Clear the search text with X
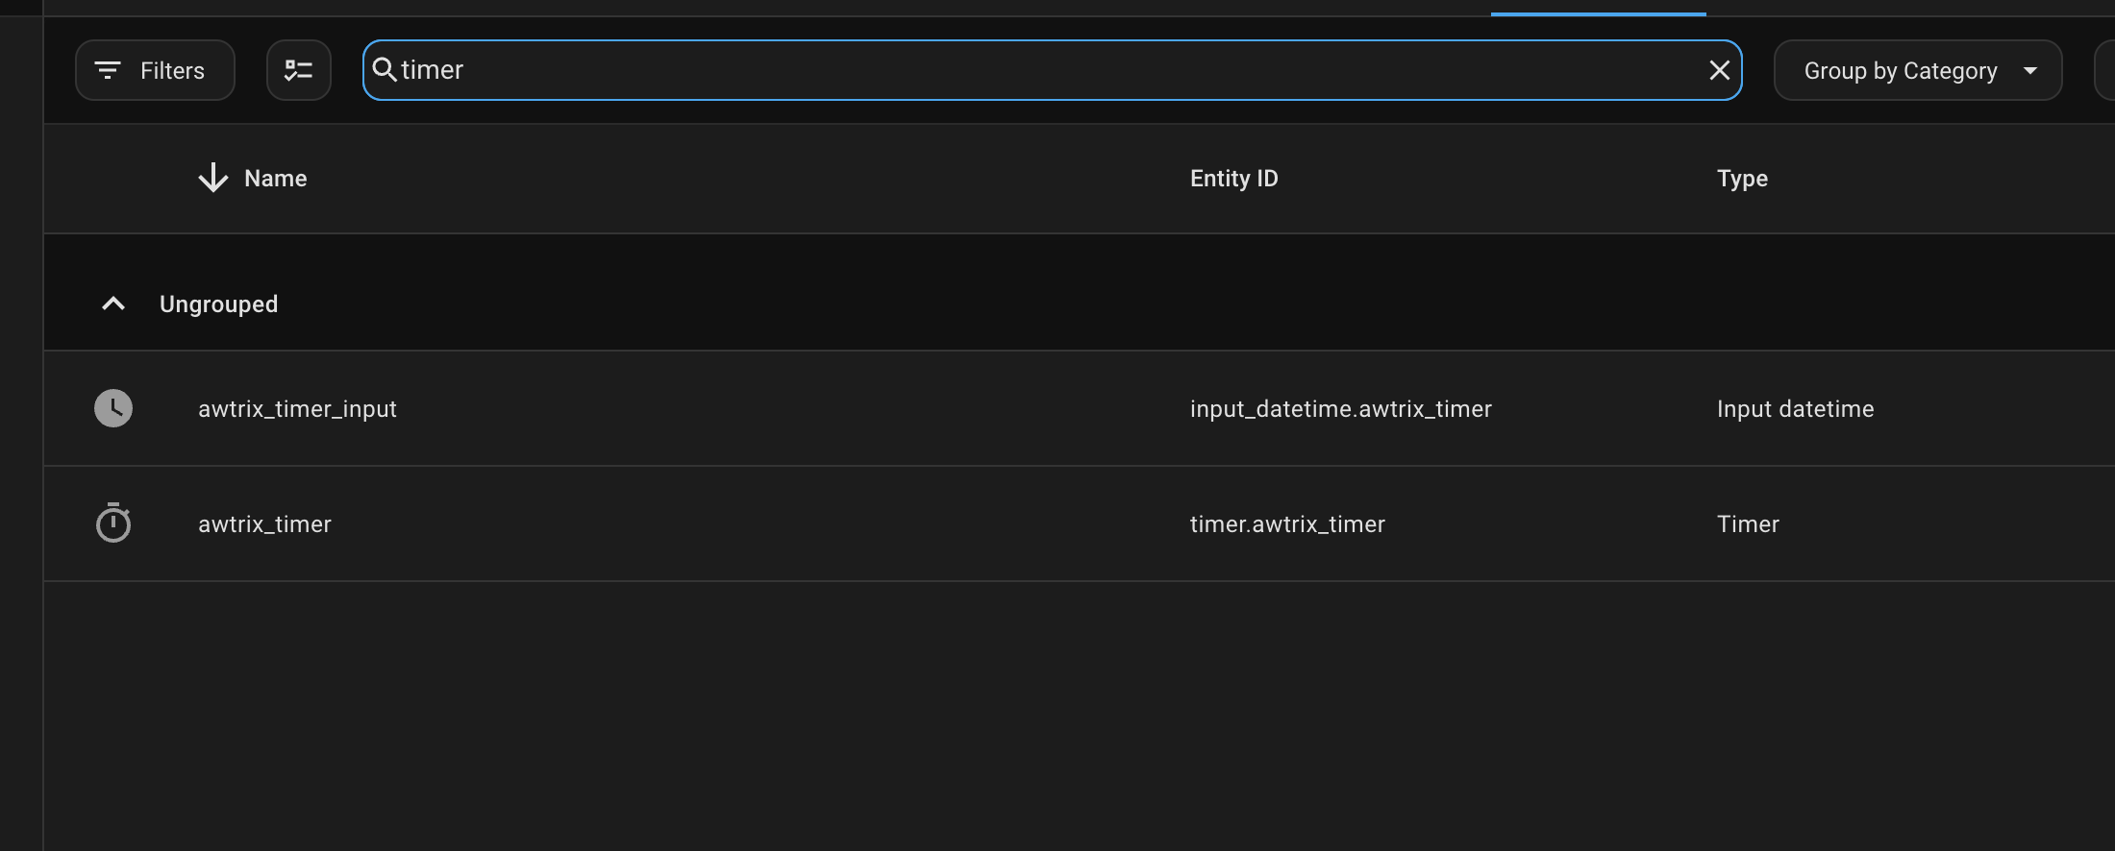 1719,70
